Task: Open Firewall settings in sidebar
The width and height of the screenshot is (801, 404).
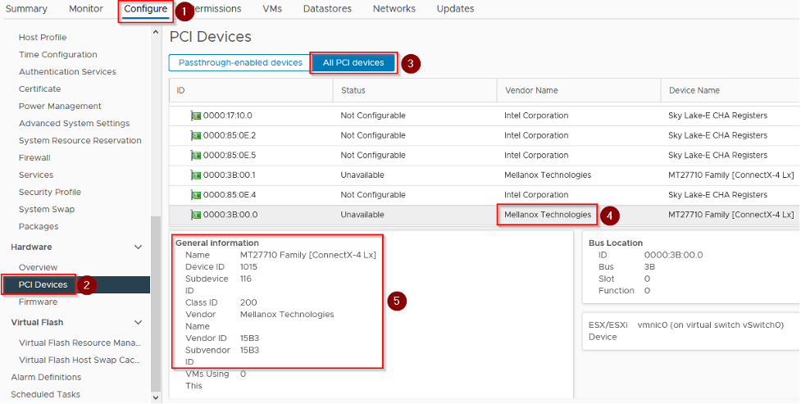Action: (x=34, y=158)
